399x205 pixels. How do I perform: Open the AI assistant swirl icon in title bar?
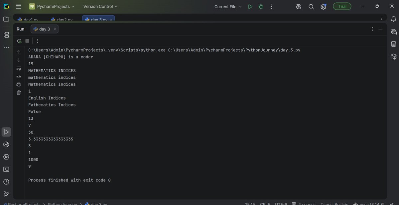(299, 7)
